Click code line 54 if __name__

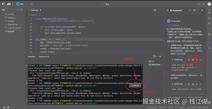50,39
